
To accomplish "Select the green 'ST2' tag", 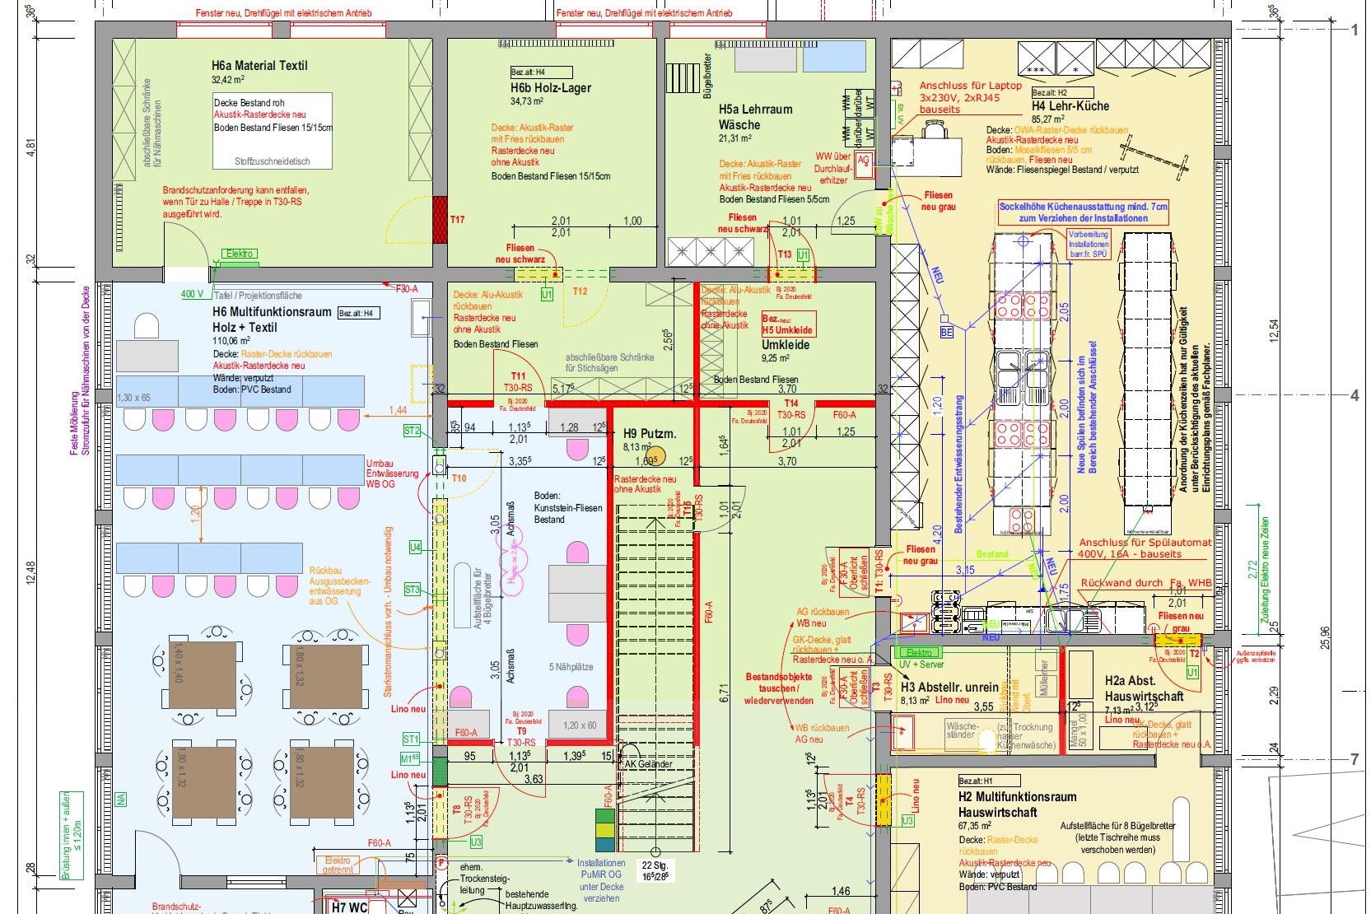I will [412, 431].
